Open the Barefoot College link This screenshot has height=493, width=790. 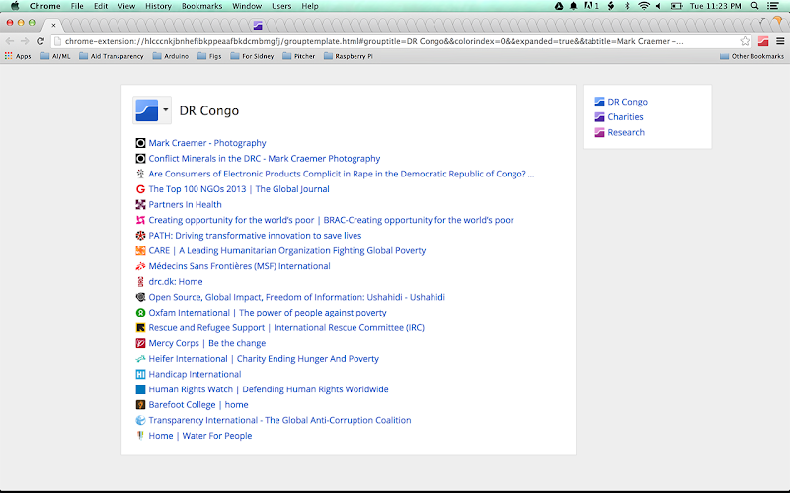(198, 405)
